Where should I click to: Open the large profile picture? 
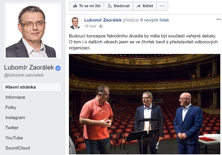(x=33, y=31)
